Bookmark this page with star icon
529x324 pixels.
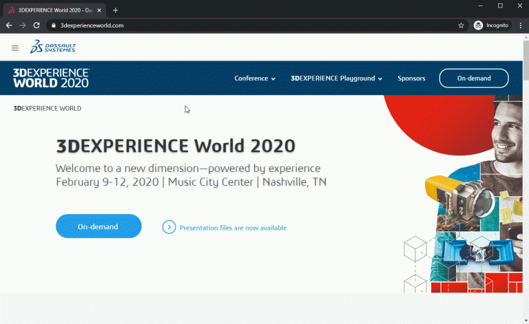pos(461,25)
